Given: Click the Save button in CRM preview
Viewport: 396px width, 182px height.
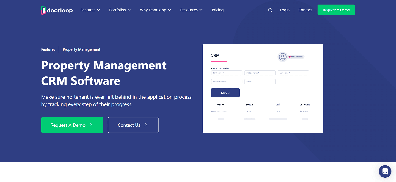Looking at the screenshot, I should (x=225, y=93).
